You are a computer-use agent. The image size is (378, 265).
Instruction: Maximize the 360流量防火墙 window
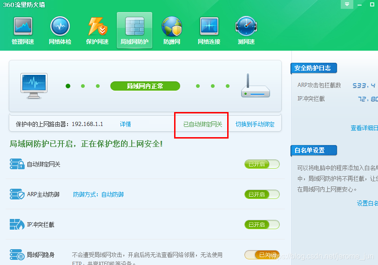click(x=372, y=4)
